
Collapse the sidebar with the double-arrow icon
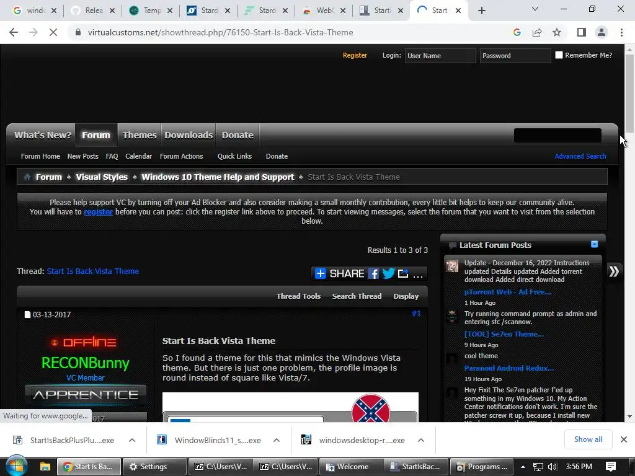pyautogui.click(x=614, y=271)
